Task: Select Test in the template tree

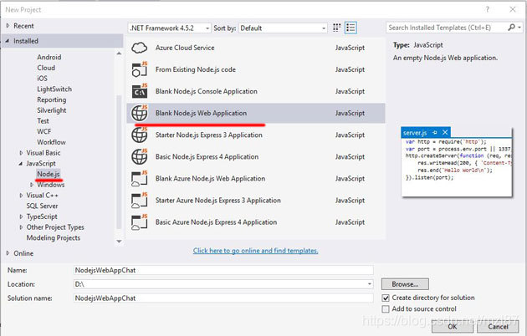Action: 43,121
